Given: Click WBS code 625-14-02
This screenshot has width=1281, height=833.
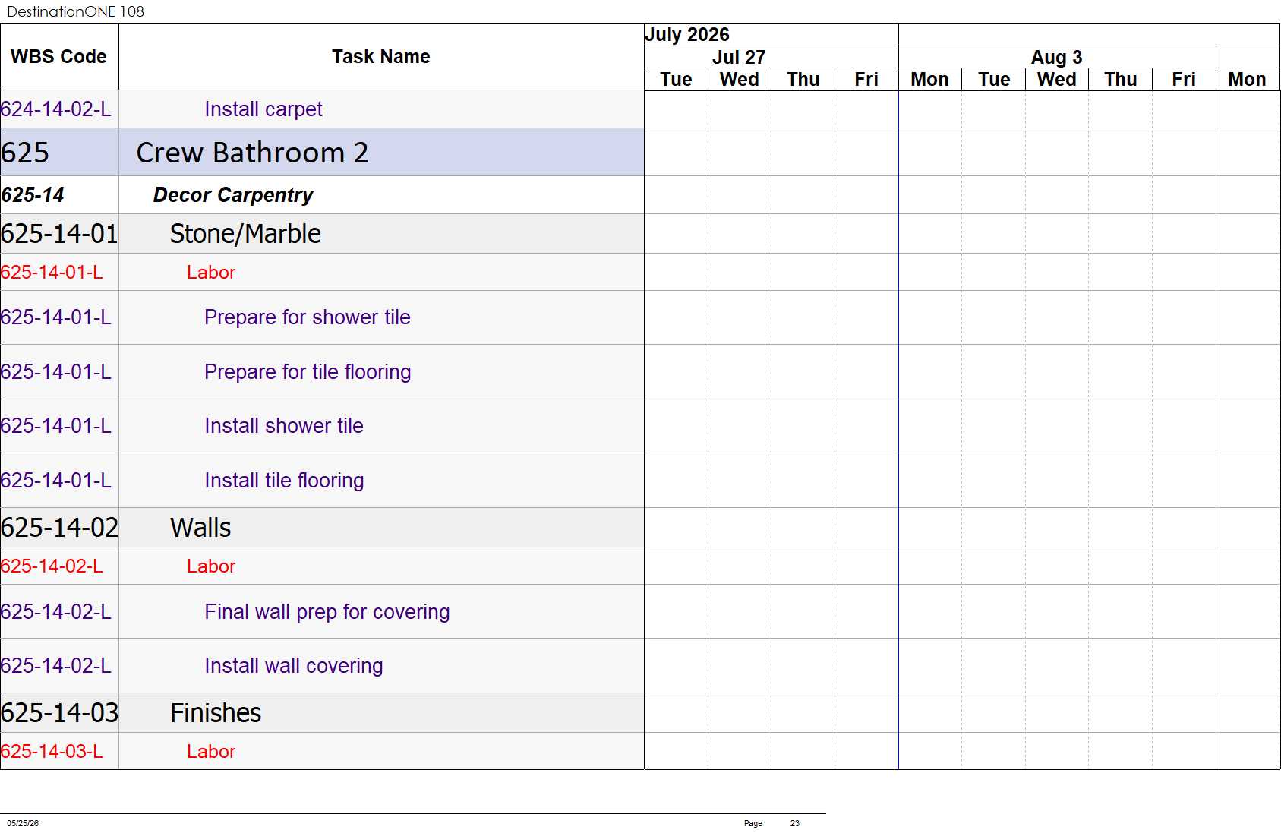Looking at the screenshot, I should click(59, 528).
